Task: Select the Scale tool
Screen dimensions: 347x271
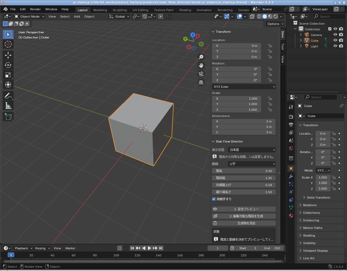Action: tap(8, 75)
